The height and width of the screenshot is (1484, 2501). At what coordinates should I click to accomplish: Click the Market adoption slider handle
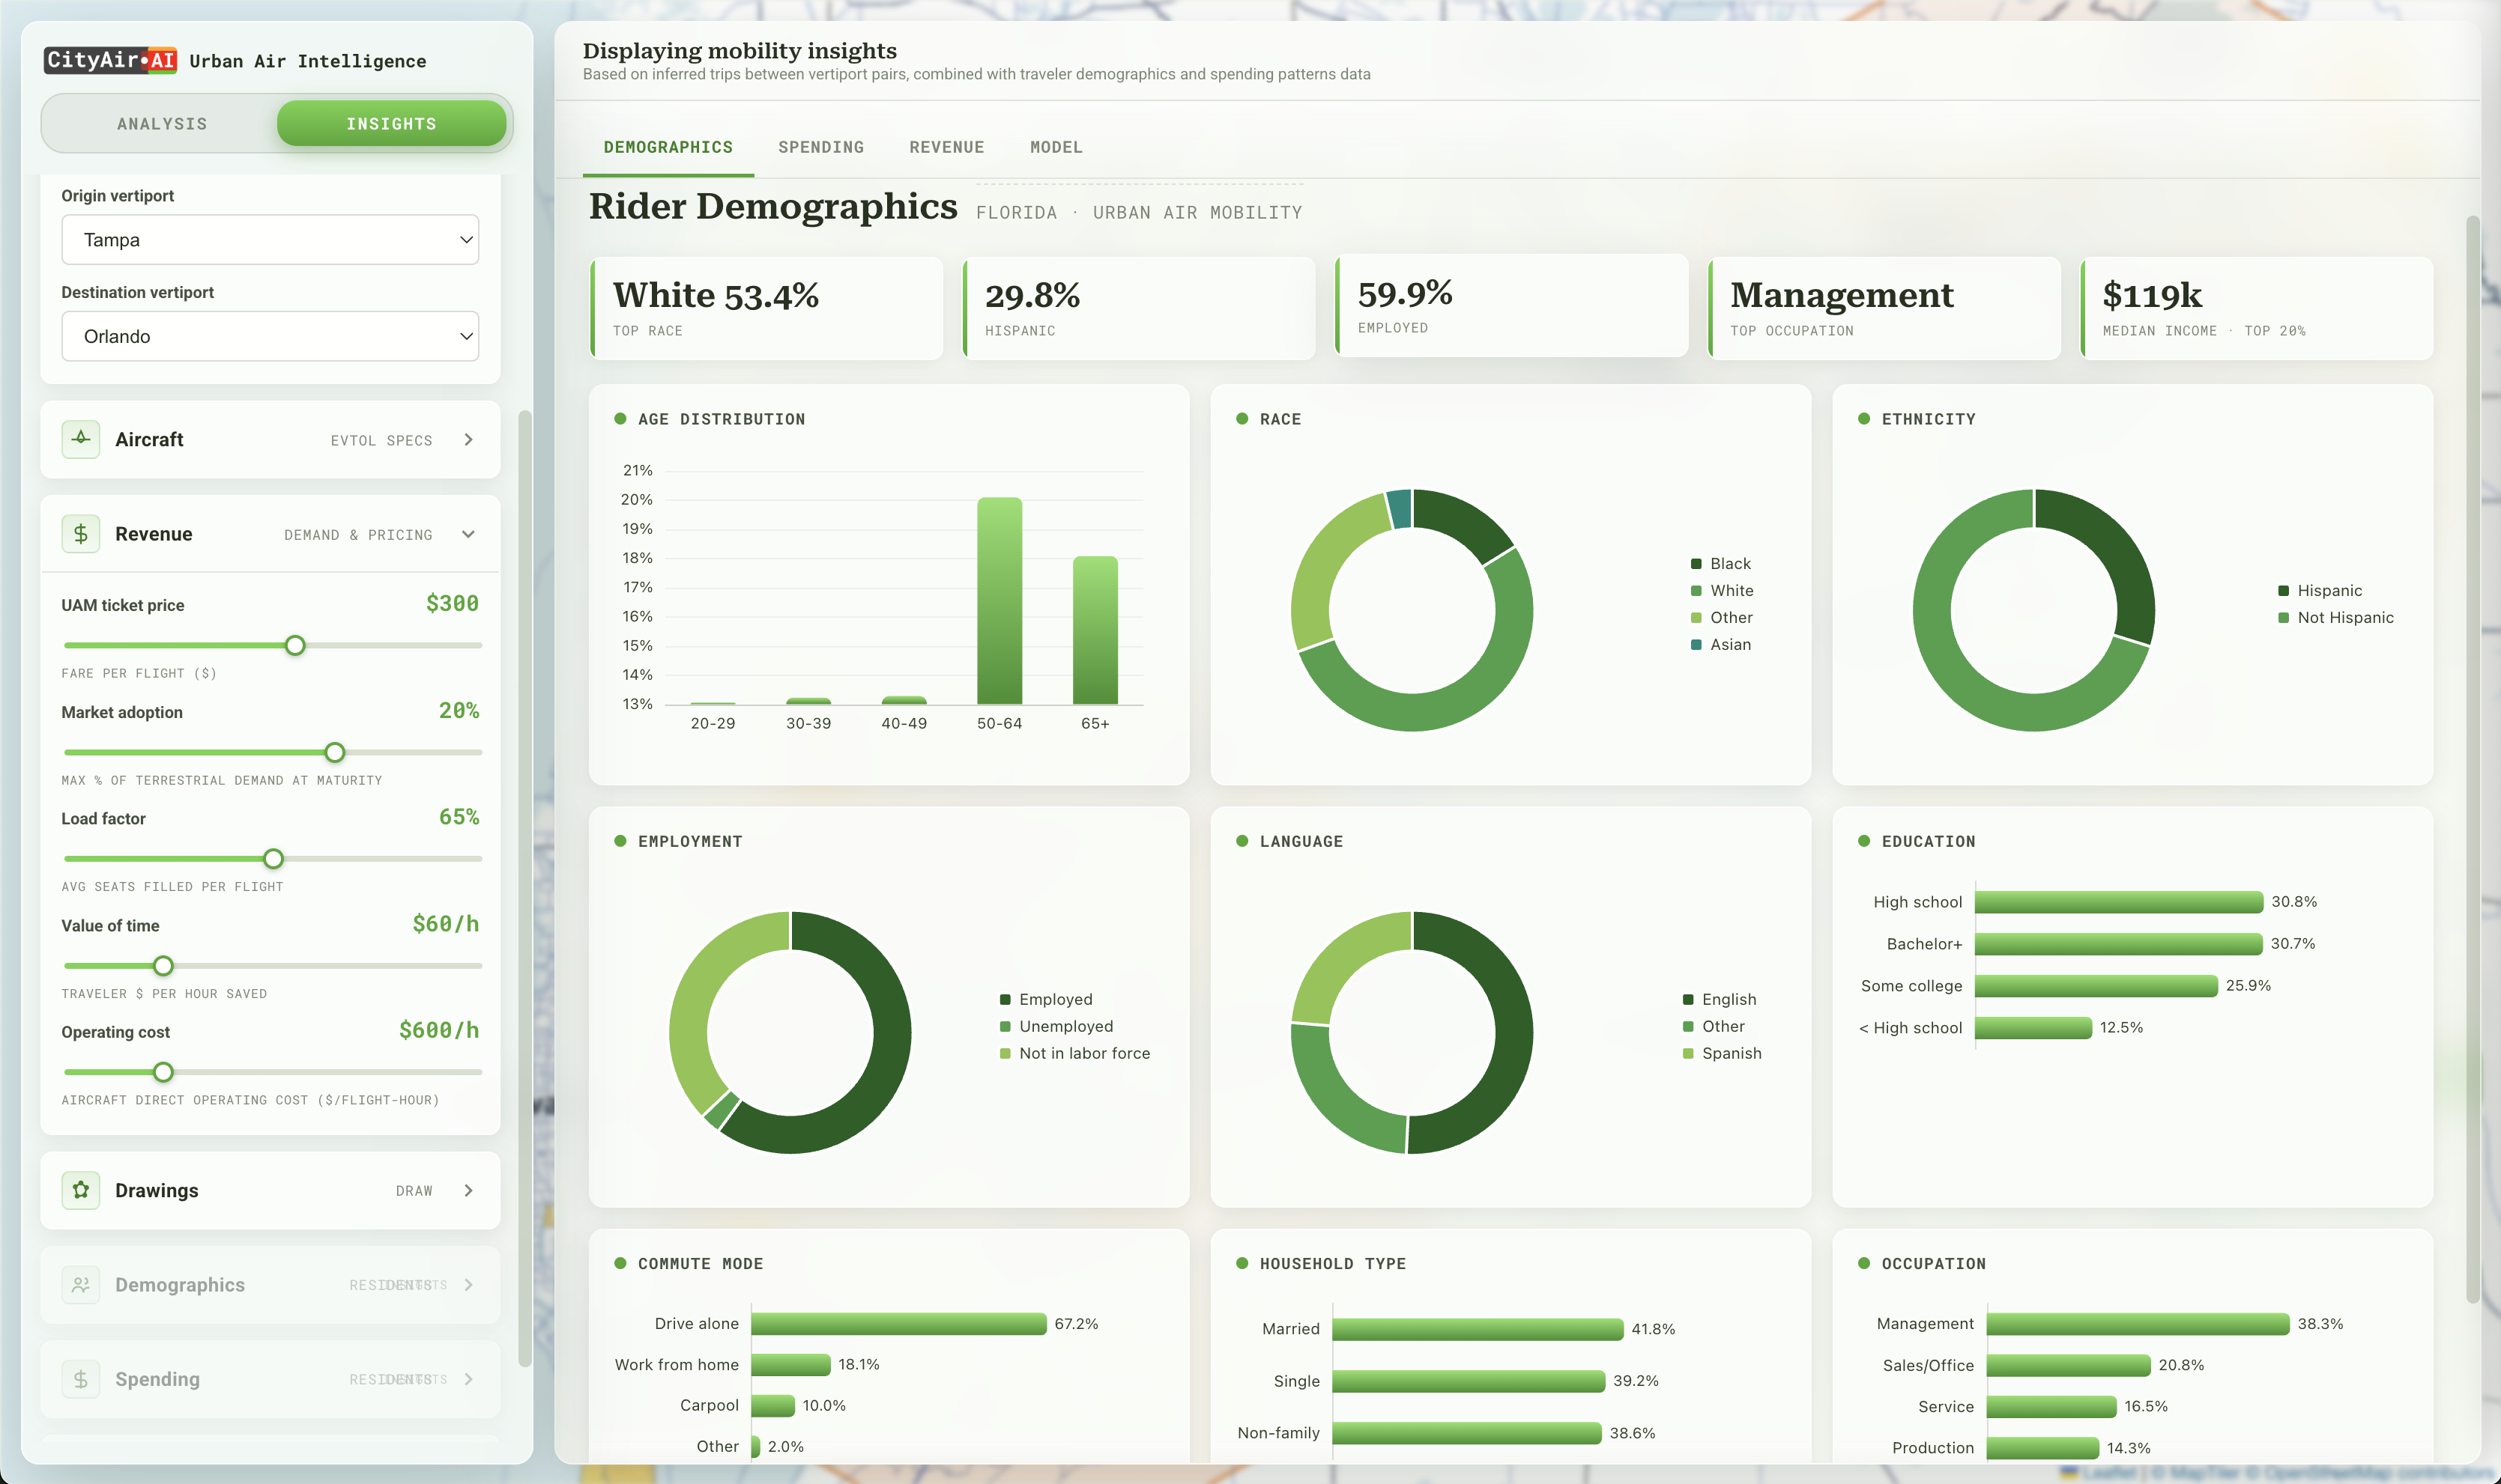pyautogui.click(x=335, y=752)
